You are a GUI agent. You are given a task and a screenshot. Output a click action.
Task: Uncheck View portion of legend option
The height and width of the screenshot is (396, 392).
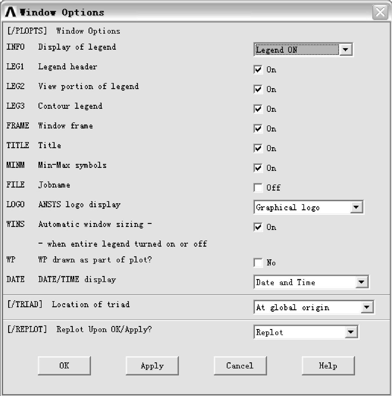(258, 89)
